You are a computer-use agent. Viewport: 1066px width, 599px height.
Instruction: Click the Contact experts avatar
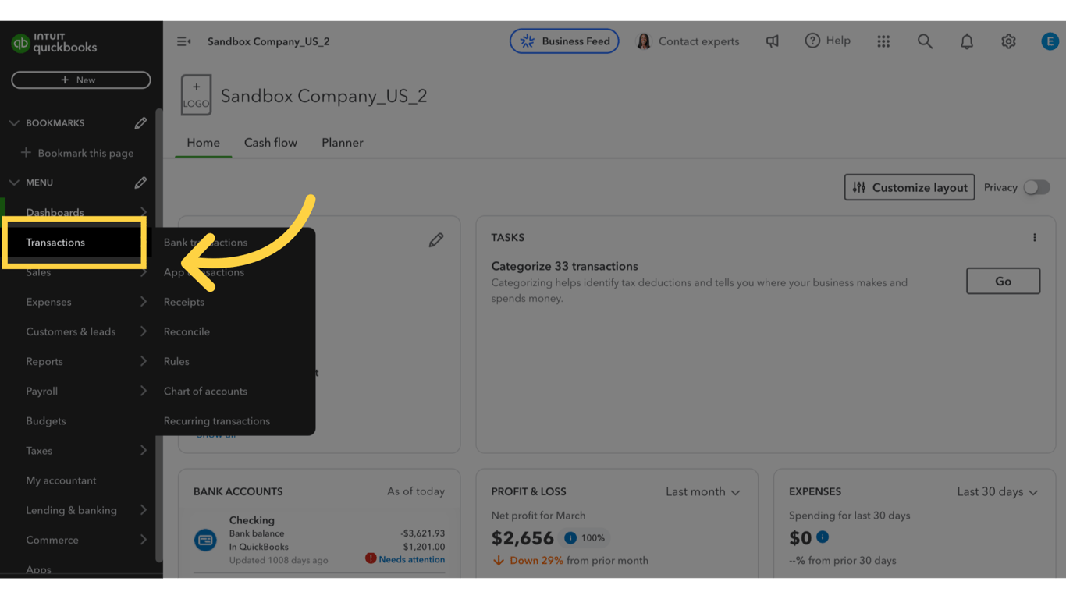(x=644, y=41)
